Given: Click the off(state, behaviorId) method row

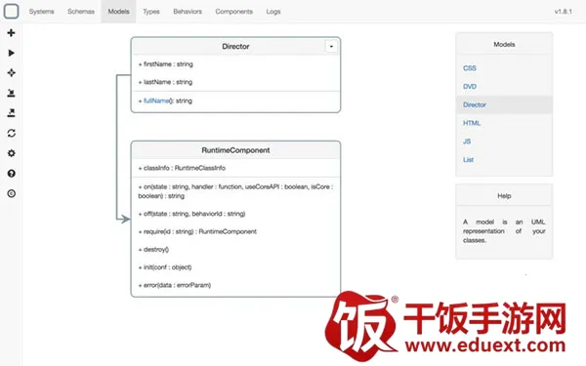Looking at the screenshot, I should [191, 214].
